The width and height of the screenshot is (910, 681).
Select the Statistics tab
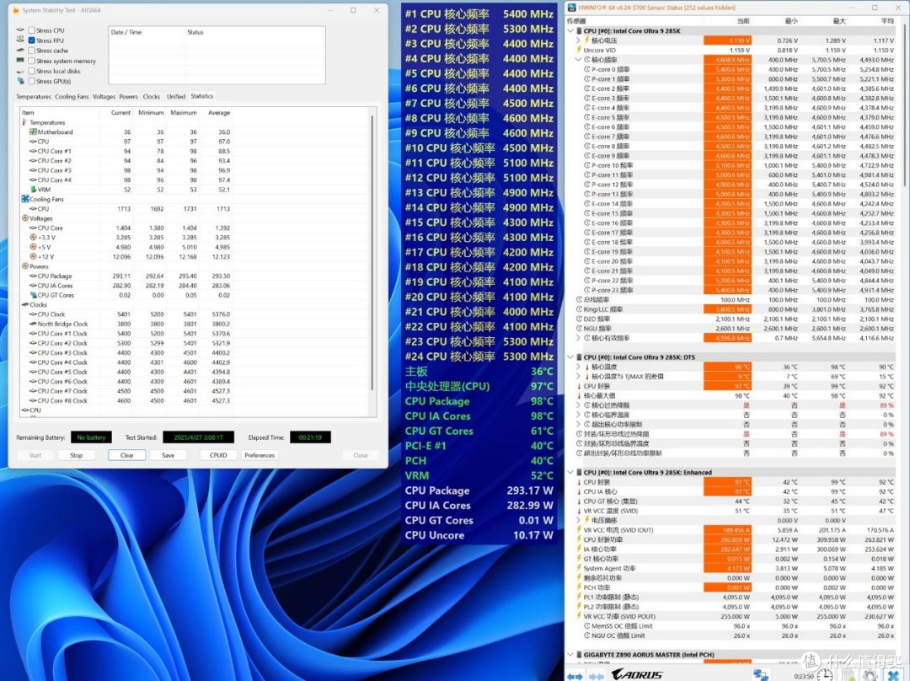[x=201, y=96]
